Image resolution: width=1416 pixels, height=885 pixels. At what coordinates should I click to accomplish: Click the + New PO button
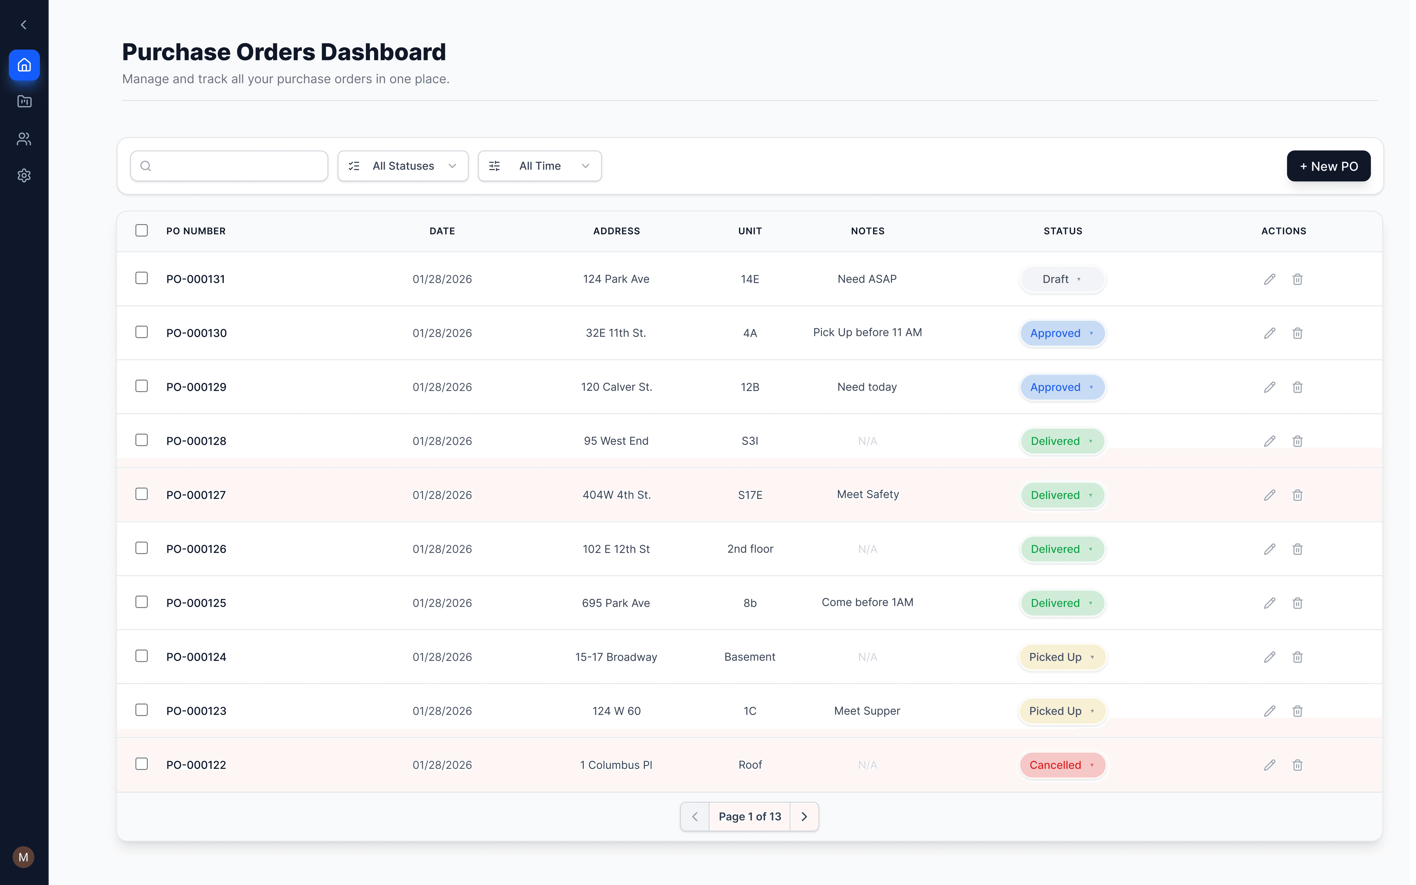point(1328,166)
